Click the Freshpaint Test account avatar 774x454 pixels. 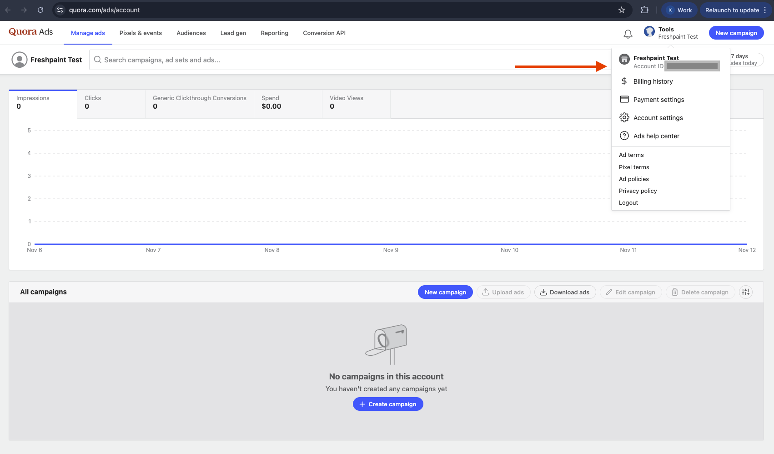(x=20, y=60)
